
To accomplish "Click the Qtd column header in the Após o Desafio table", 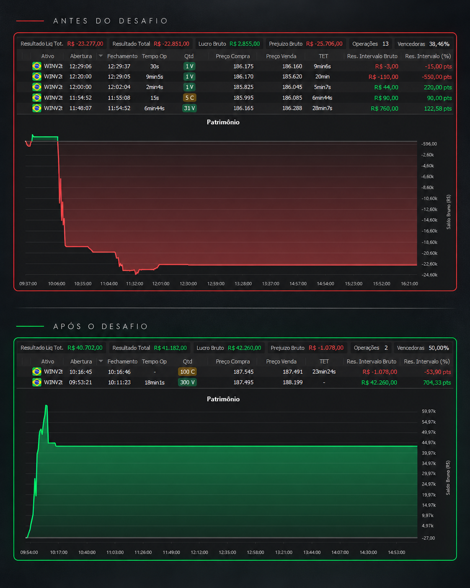I will pyautogui.click(x=188, y=362).
